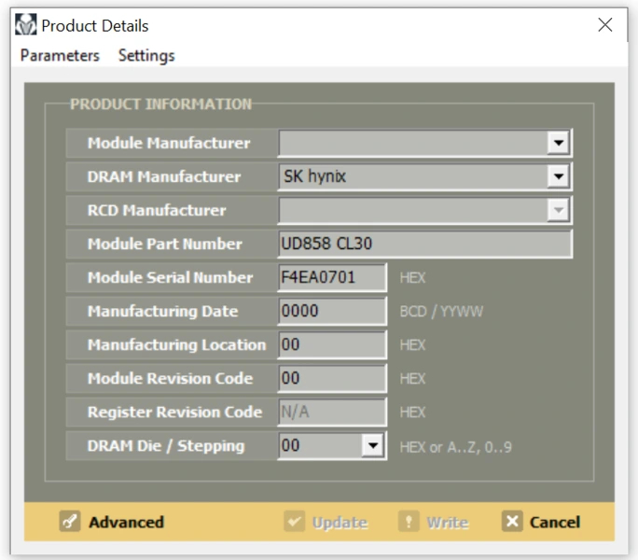
Task: Open the Settings menu
Action: (146, 55)
